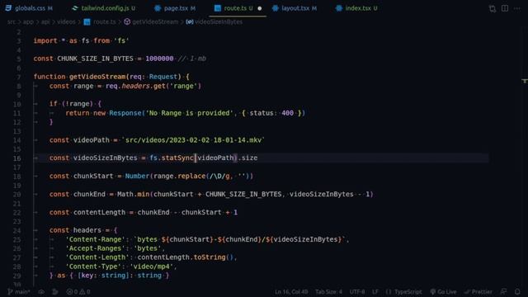Click the api breadcrumb segment
This screenshot has height=297, width=528.
[45, 22]
